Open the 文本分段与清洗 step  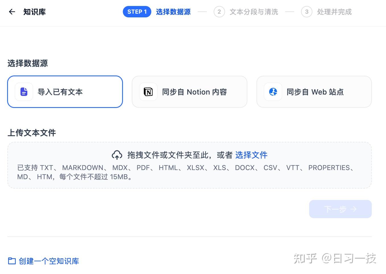tap(254, 12)
